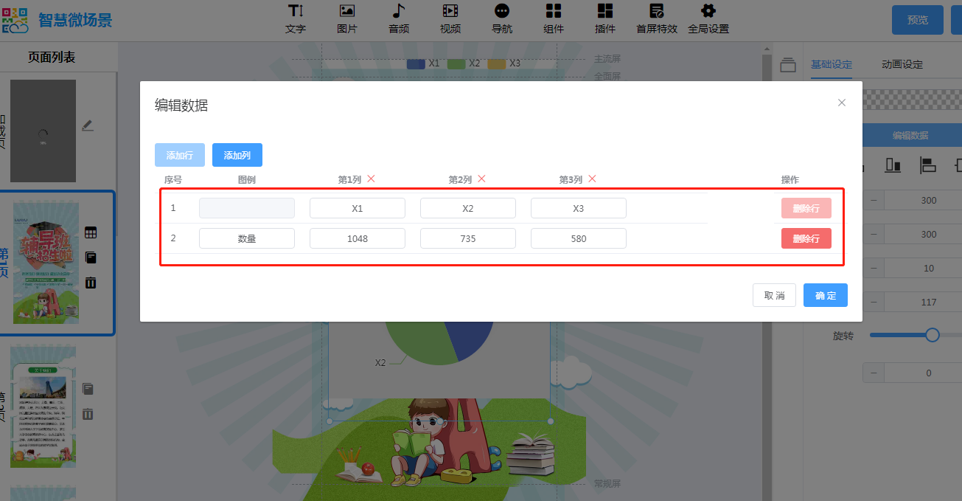Screen dimensions: 962x501
Task: Switch to the 基础设定 tab
Action: coord(831,64)
